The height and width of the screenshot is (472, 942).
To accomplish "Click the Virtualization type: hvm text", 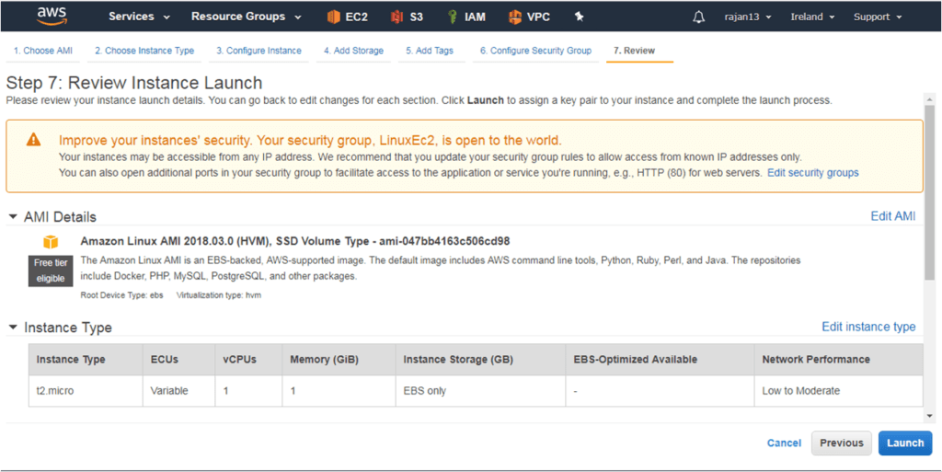I will 219,295.
